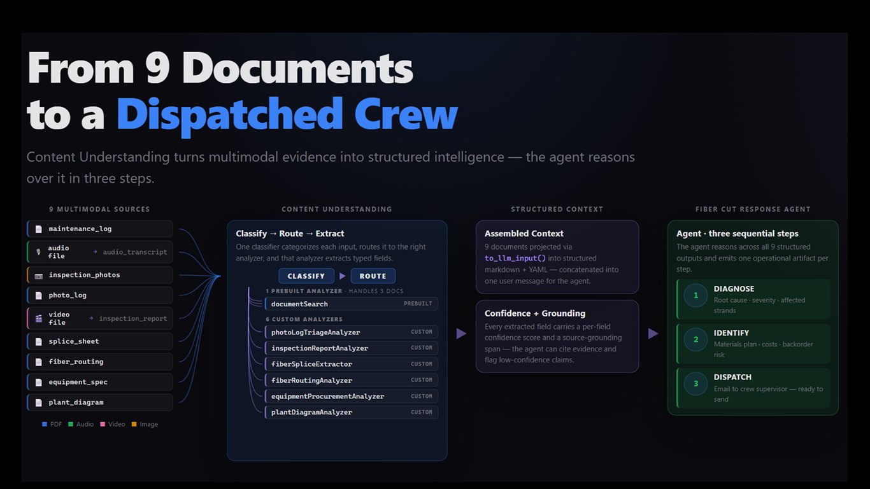Select the documentSearch prebuilt analyzer row

point(352,304)
